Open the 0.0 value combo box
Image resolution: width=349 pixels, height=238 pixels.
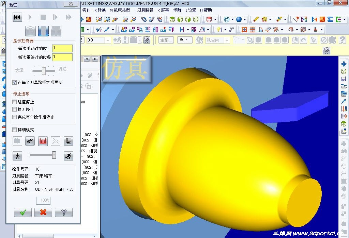[x=98, y=40]
